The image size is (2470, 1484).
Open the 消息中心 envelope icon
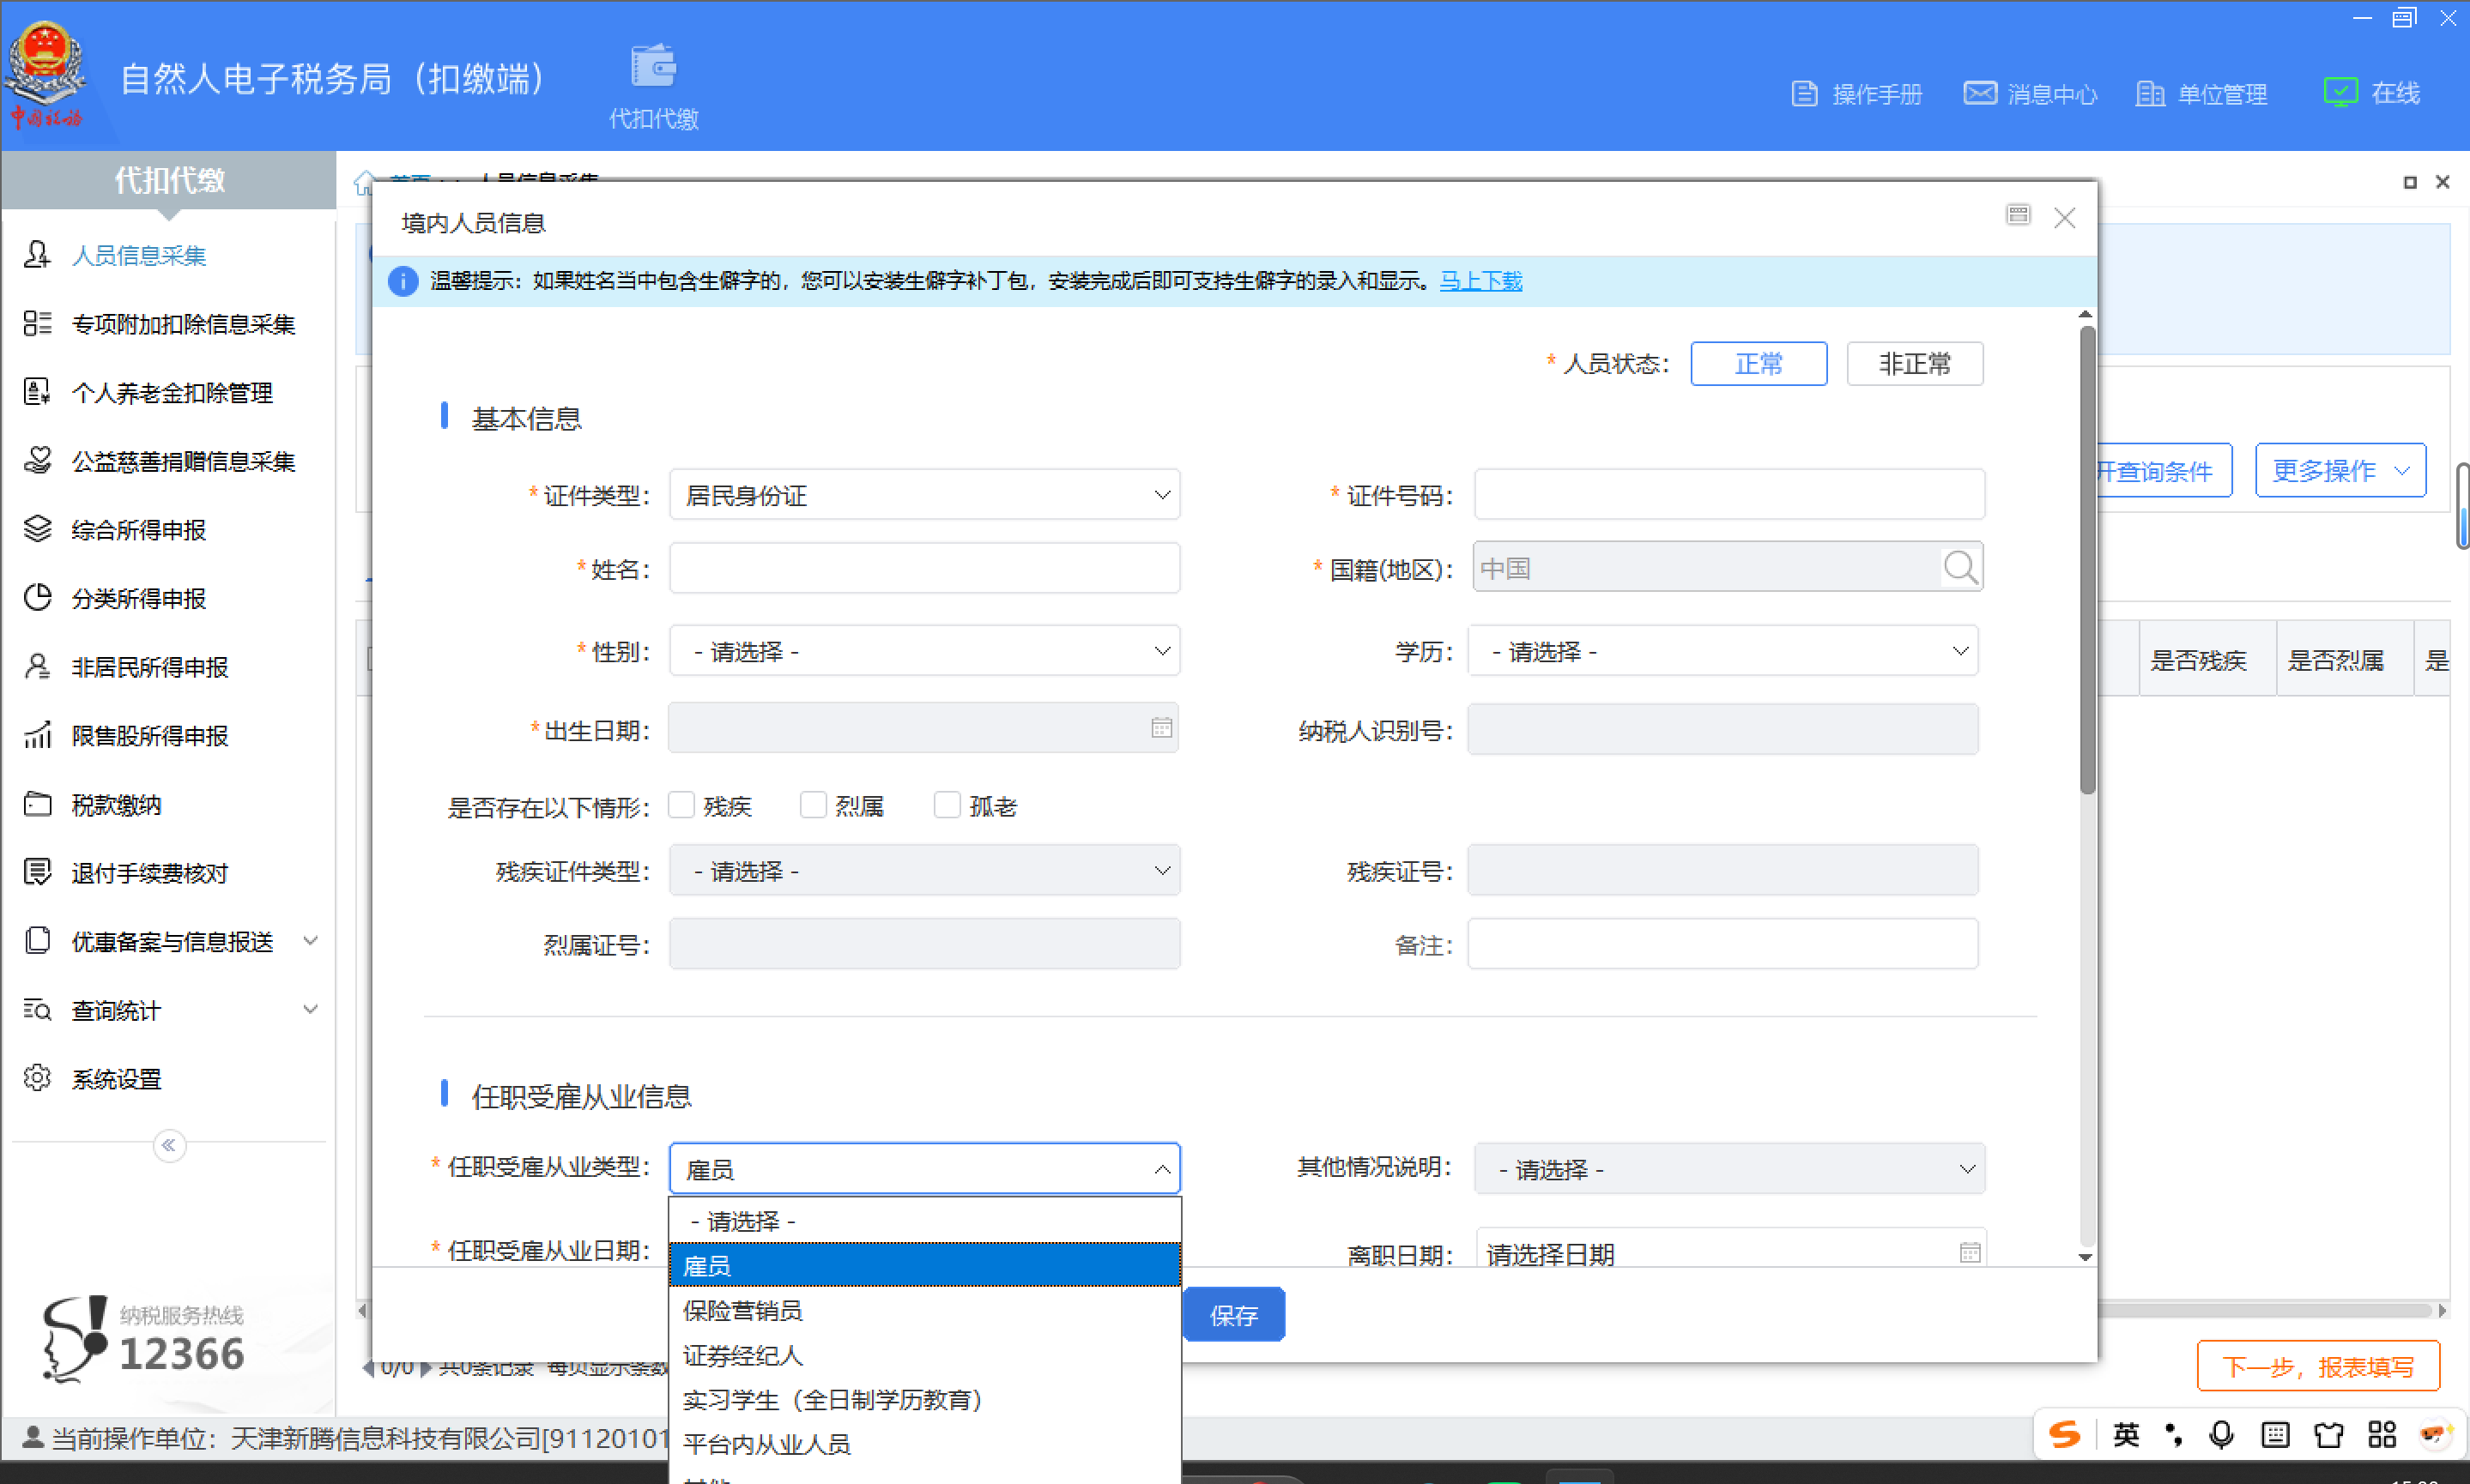point(1980,93)
